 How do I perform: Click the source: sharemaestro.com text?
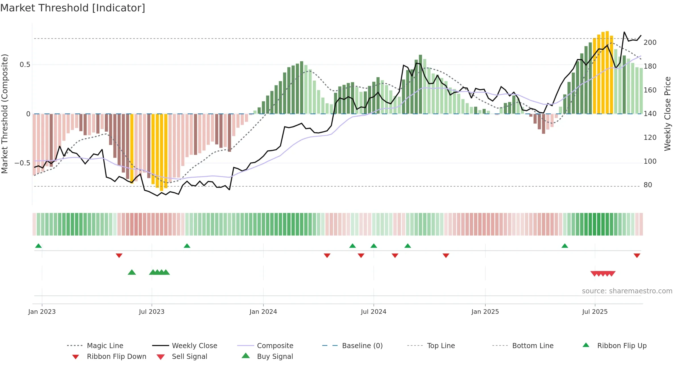tap(627, 291)
